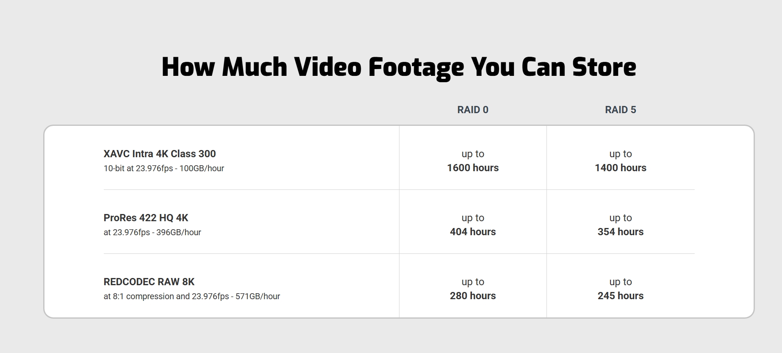Click the 8:1 compression 571GB/hour description
The width and height of the screenshot is (782, 353).
point(191,296)
